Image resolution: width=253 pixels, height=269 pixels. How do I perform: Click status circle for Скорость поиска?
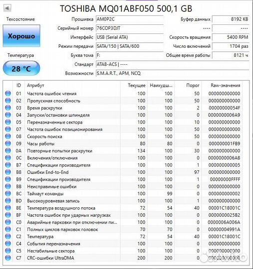(8, 136)
